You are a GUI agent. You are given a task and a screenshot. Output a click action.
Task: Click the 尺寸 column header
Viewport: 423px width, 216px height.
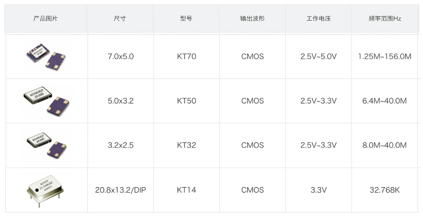pyautogui.click(x=120, y=19)
